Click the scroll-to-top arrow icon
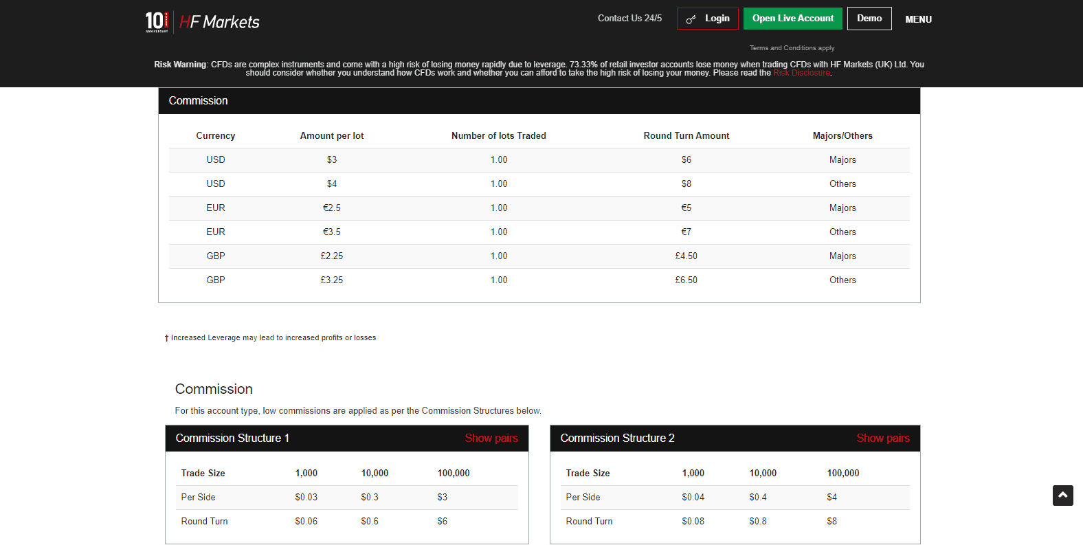This screenshot has width=1083, height=545. click(1062, 496)
